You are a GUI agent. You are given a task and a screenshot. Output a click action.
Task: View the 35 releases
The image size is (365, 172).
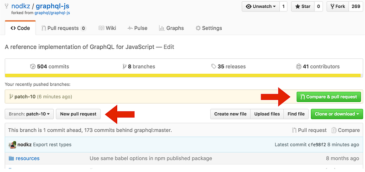tap(228, 67)
